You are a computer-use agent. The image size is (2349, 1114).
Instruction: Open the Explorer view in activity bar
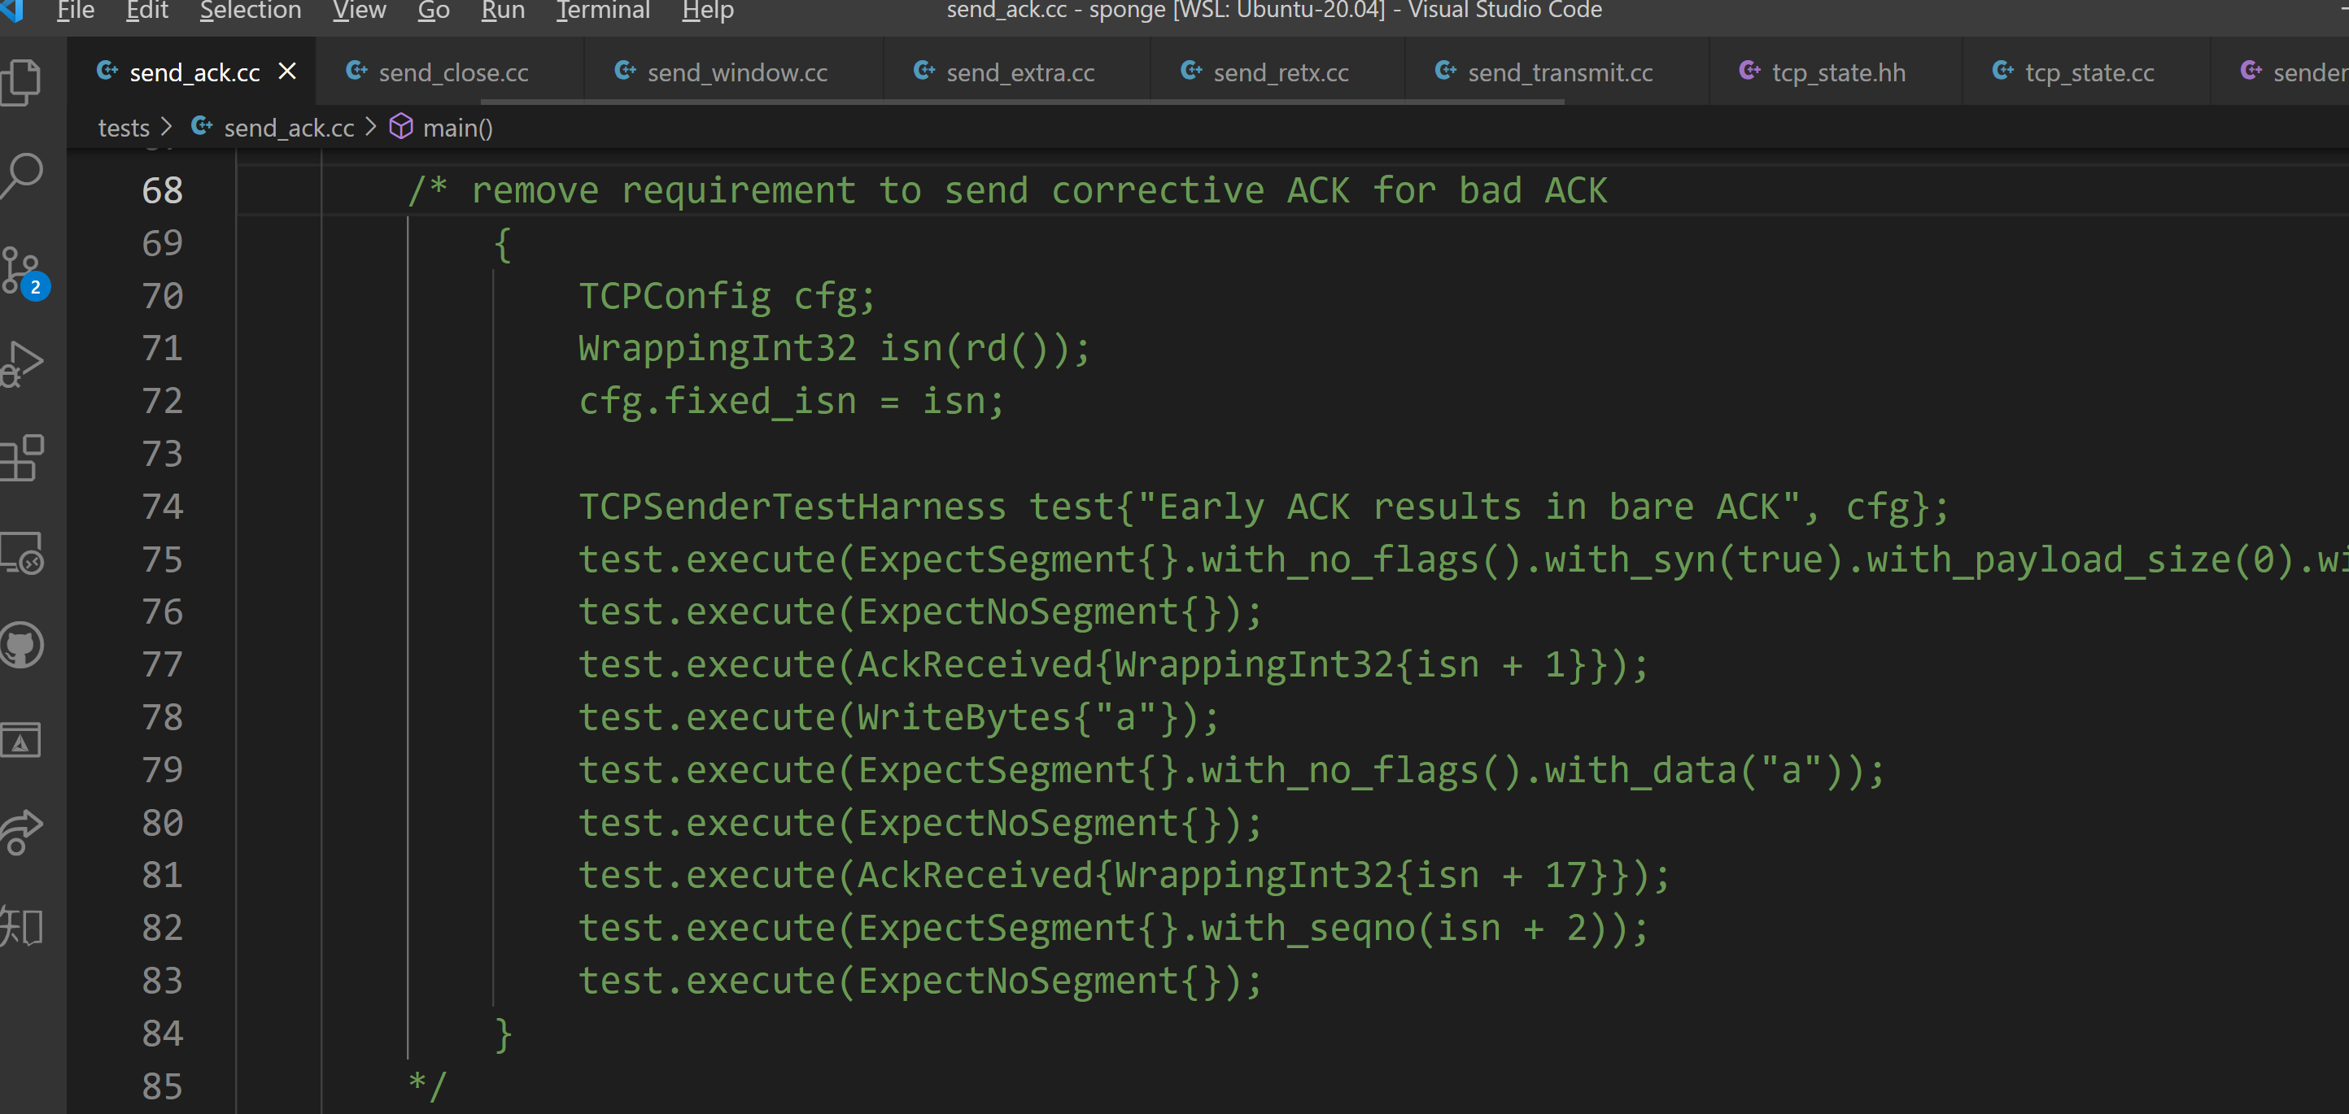pos(22,83)
